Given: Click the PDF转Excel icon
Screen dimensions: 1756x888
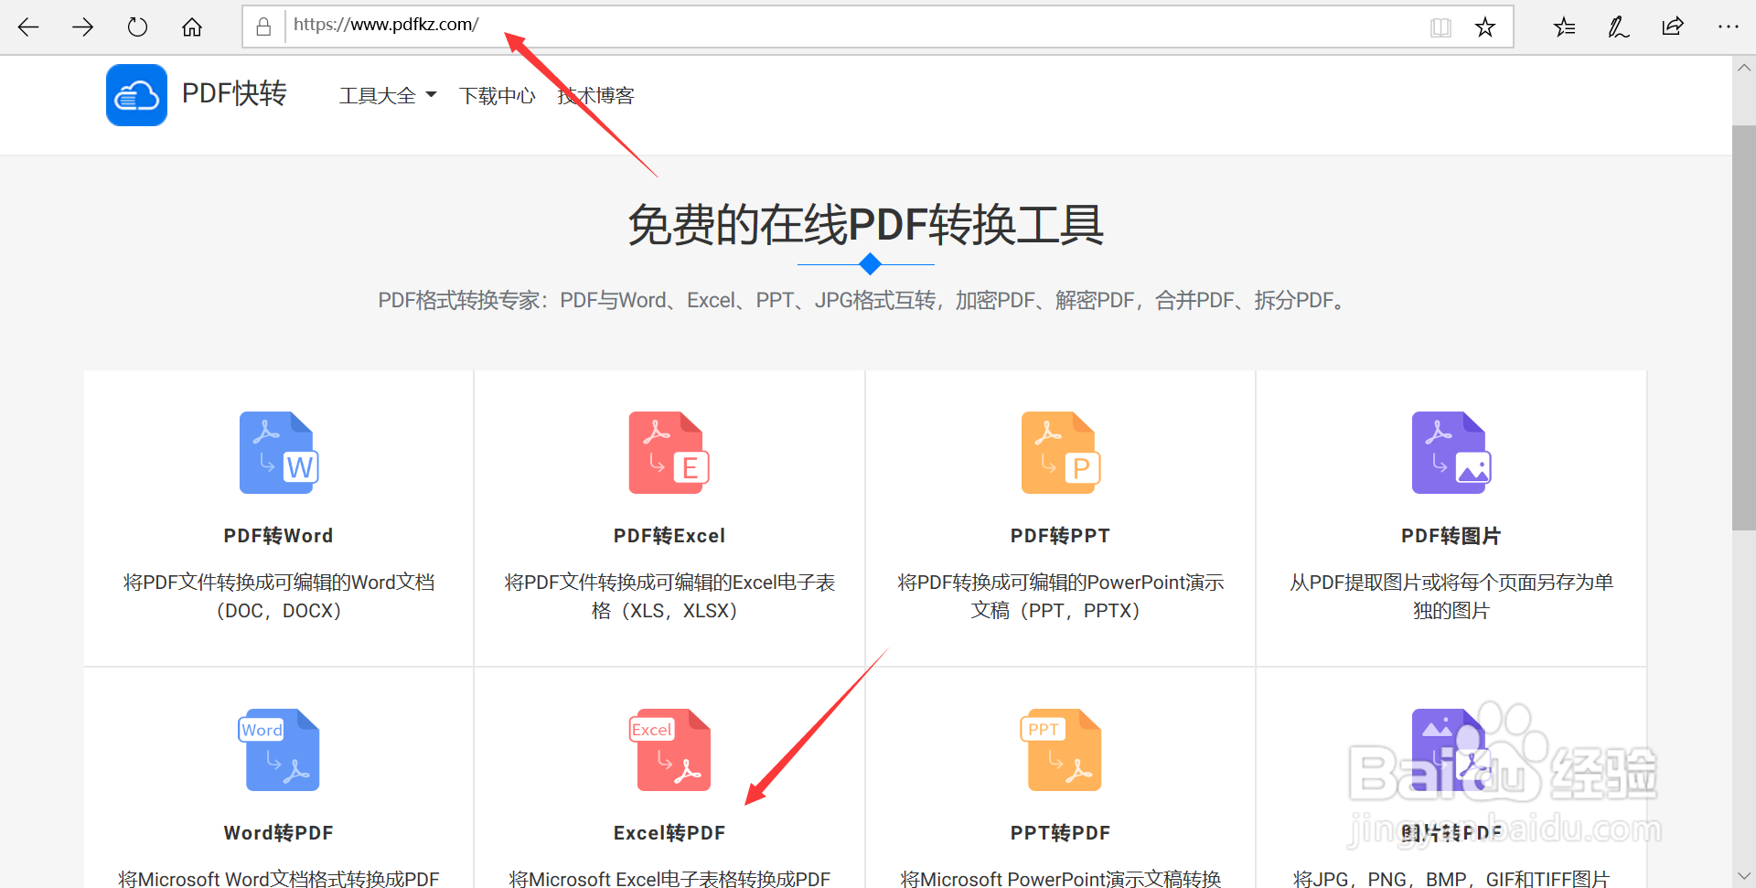Looking at the screenshot, I should pos(669,453).
